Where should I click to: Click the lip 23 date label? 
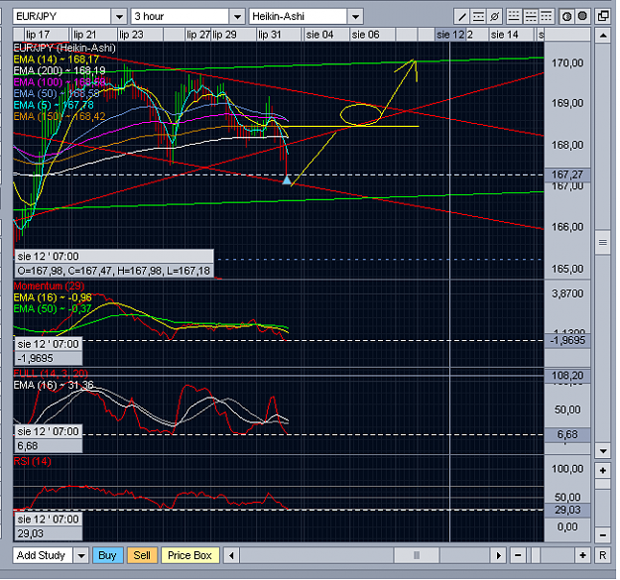coord(131,35)
